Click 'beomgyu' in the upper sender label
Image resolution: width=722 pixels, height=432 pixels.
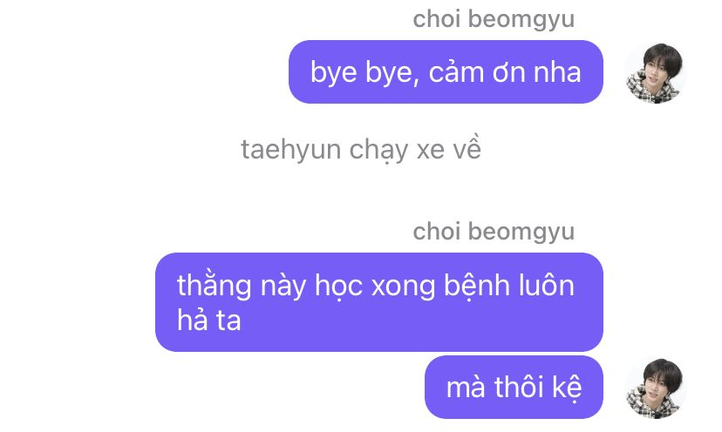point(521,20)
